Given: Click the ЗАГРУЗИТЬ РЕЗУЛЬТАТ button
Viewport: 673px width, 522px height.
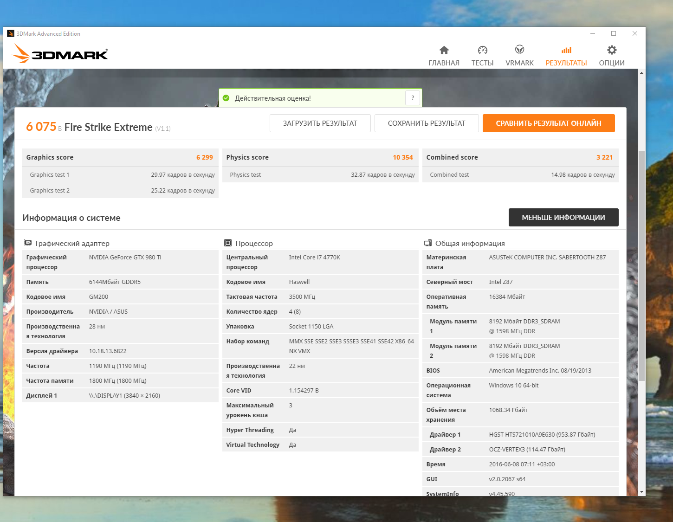Looking at the screenshot, I should (x=320, y=123).
